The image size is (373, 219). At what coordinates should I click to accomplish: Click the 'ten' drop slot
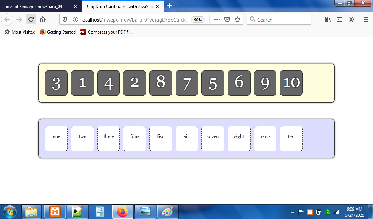pyautogui.click(x=291, y=138)
